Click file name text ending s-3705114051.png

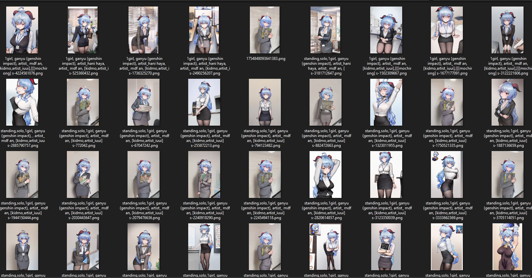coord(508,211)
